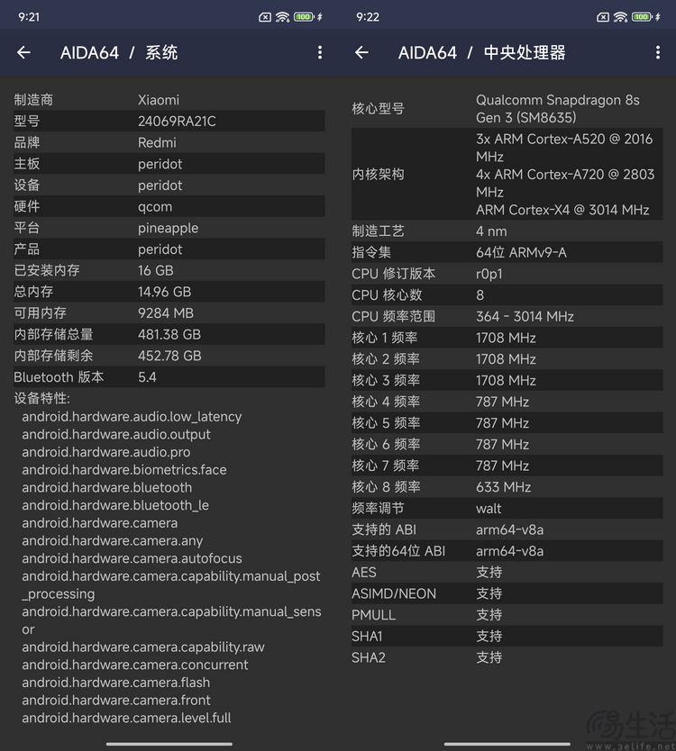Select android.hardware.bluetooth_le entry
Screen dimensions: 676x751
pyautogui.click(x=115, y=505)
